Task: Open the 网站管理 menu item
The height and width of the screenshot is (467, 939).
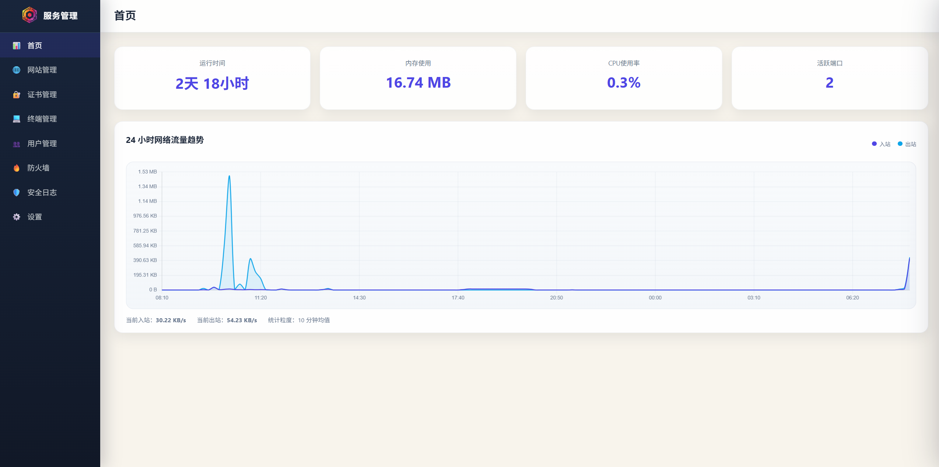Action: coord(42,70)
